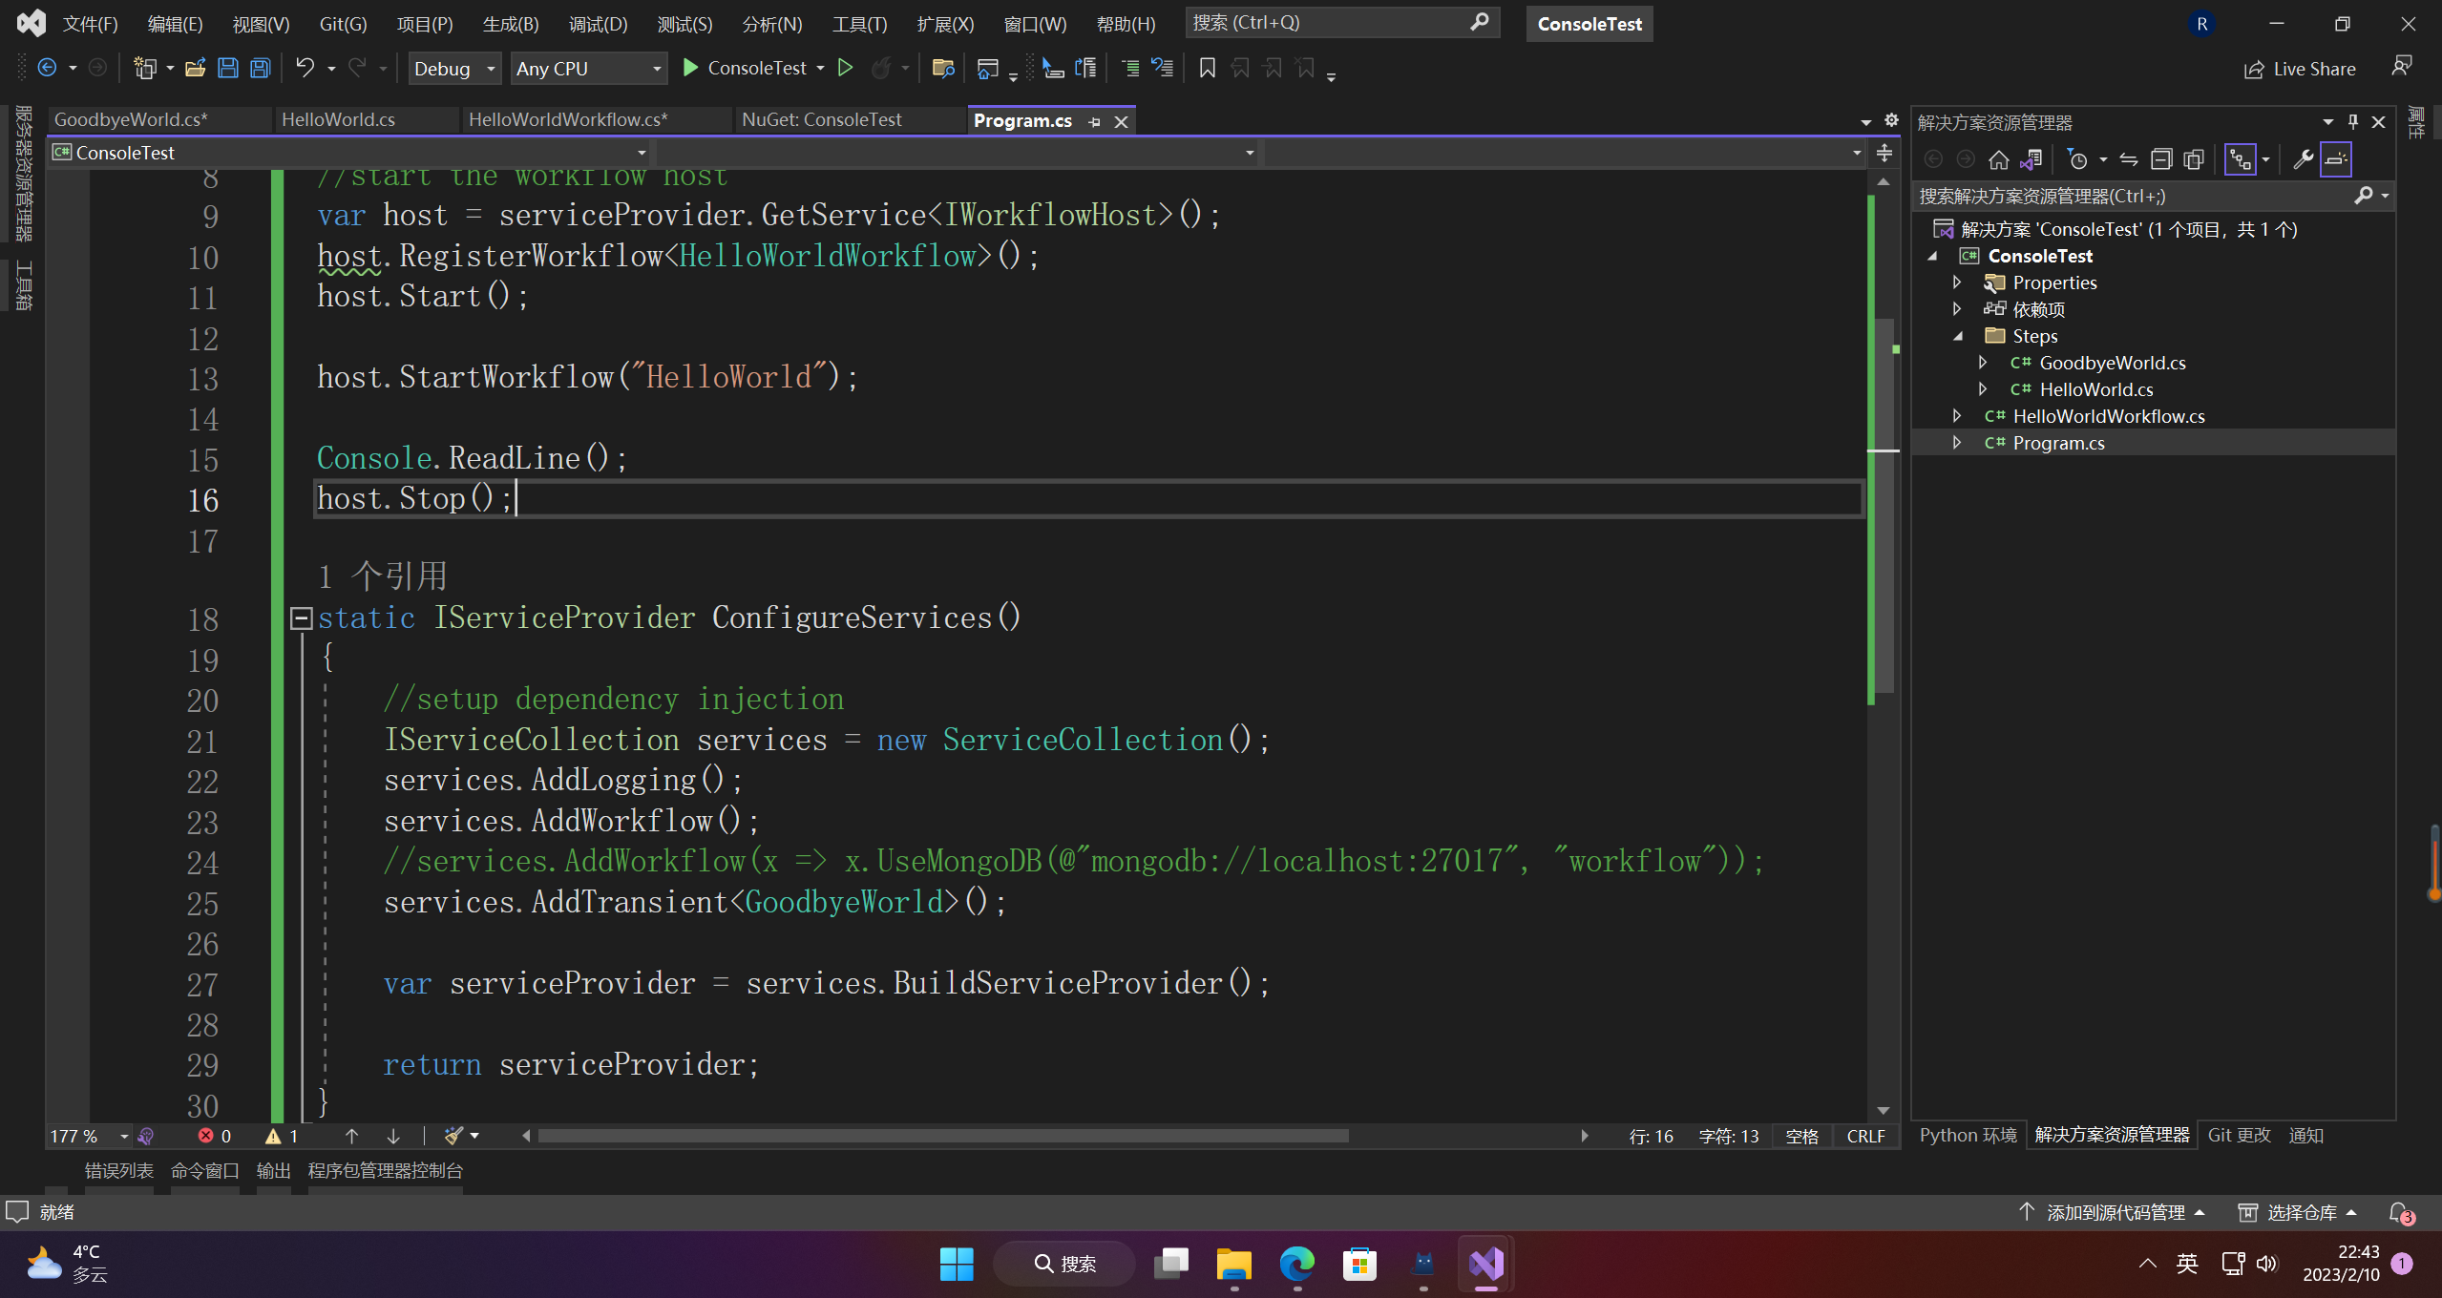Click the Undo arrow icon
The height and width of the screenshot is (1298, 2442).
[x=305, y=68]
